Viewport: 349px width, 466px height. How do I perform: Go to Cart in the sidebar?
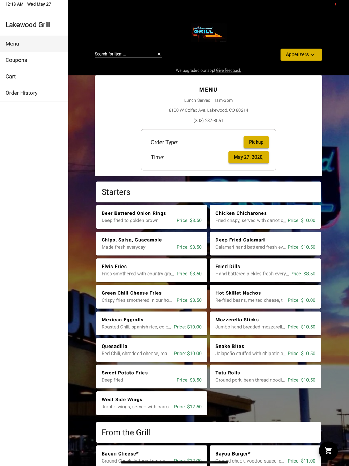pos(34,77)
